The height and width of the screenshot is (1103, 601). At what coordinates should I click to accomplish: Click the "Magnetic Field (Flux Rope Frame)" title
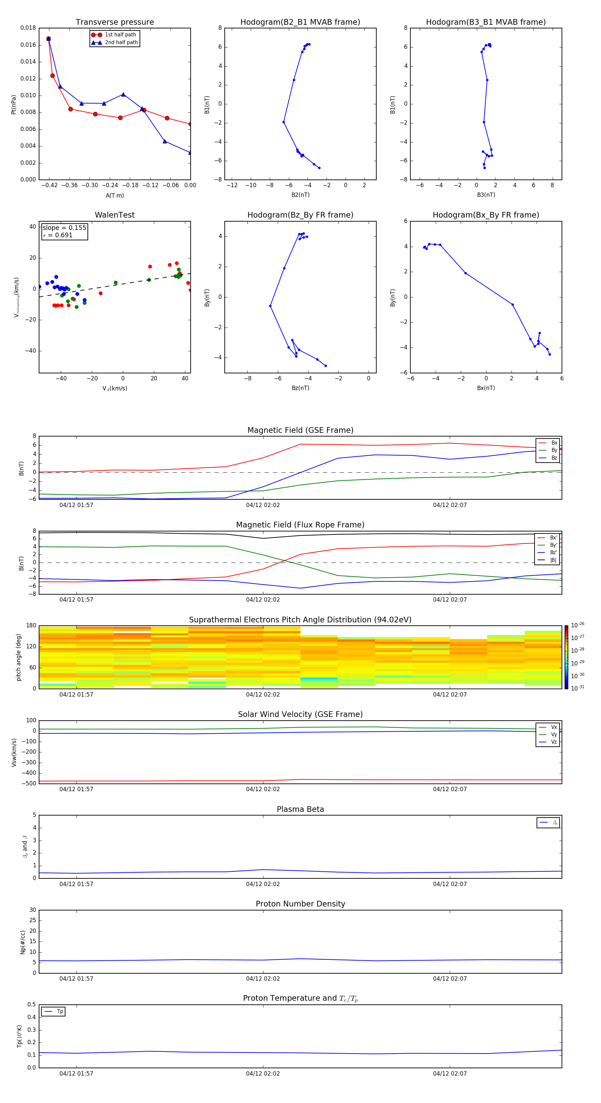[300, 525]
